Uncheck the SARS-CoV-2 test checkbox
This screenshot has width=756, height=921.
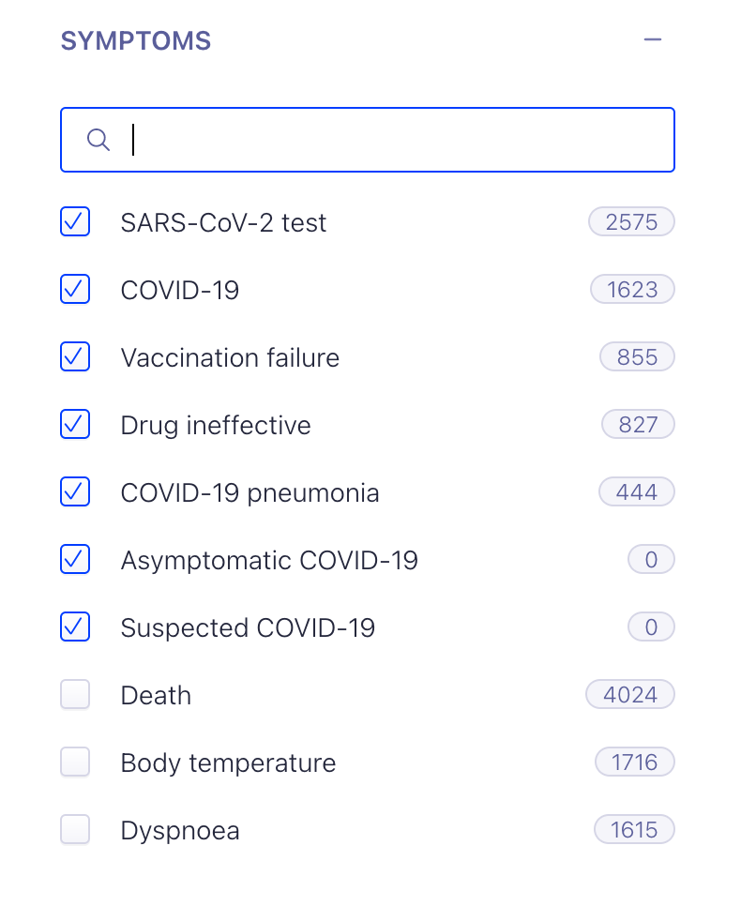[x=75, y=221]
